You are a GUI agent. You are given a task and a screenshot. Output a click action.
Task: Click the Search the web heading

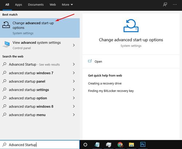13,56
